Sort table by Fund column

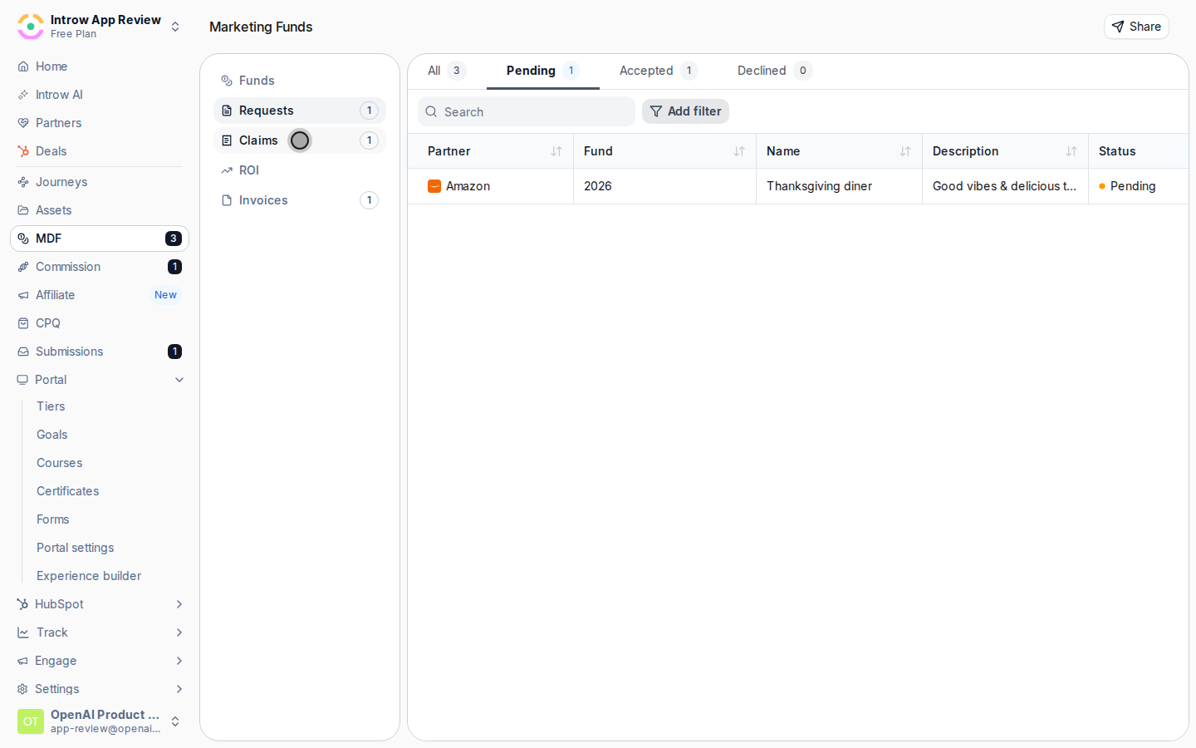click(739, 151)
